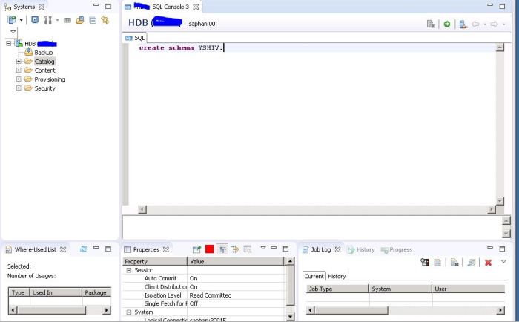Select the Backup tree item
This screenshot has height=322, width=519.
click(43, 53)
